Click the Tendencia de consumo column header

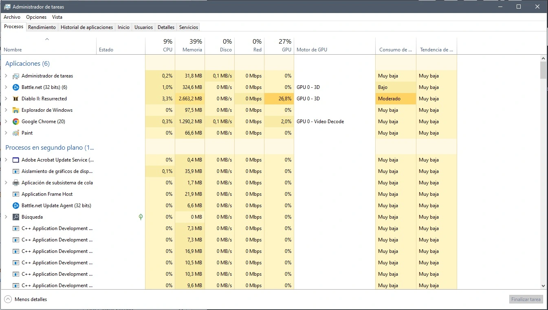point(436,46)
